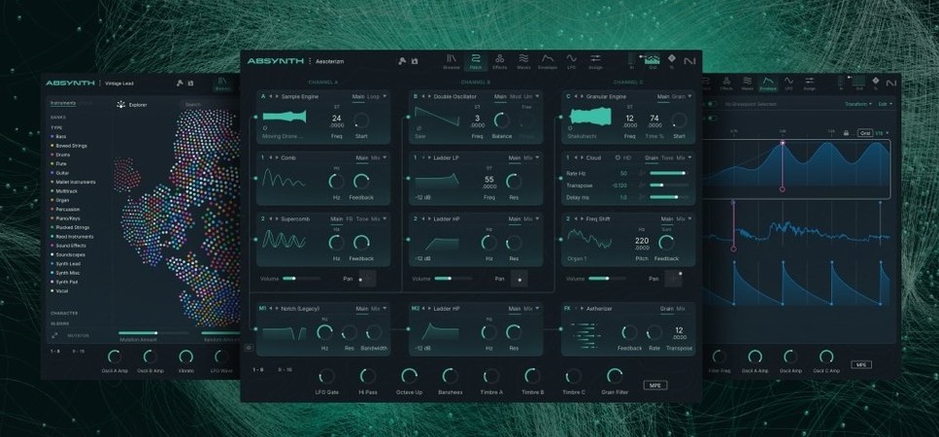This screenshot has height=437, width=939.
Task: Open the Granular Engine module dropdown arrow
Action: coord(688,96)
